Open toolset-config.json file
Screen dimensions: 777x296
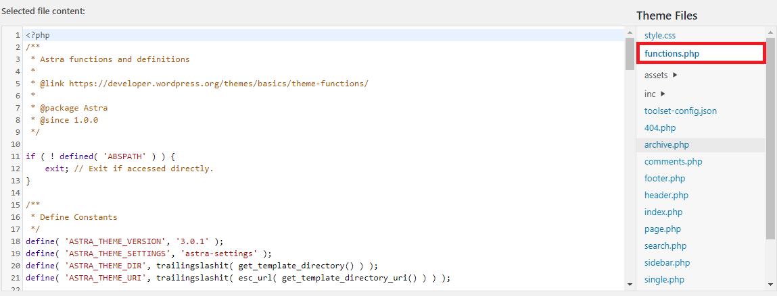click(680, 111)
